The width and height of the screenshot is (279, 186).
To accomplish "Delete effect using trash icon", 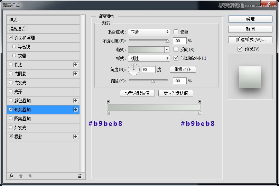I will (x=80, y=176).
